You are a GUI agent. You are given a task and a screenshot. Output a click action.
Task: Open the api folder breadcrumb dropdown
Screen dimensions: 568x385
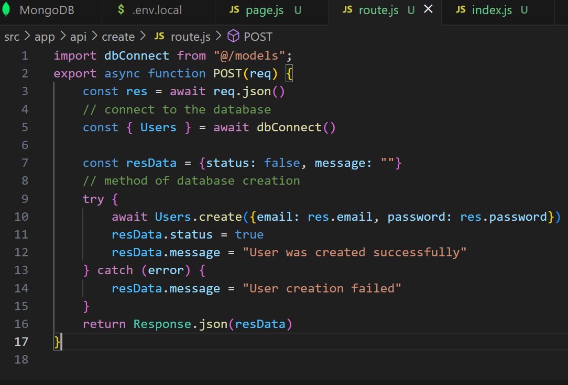pos(79,36)
